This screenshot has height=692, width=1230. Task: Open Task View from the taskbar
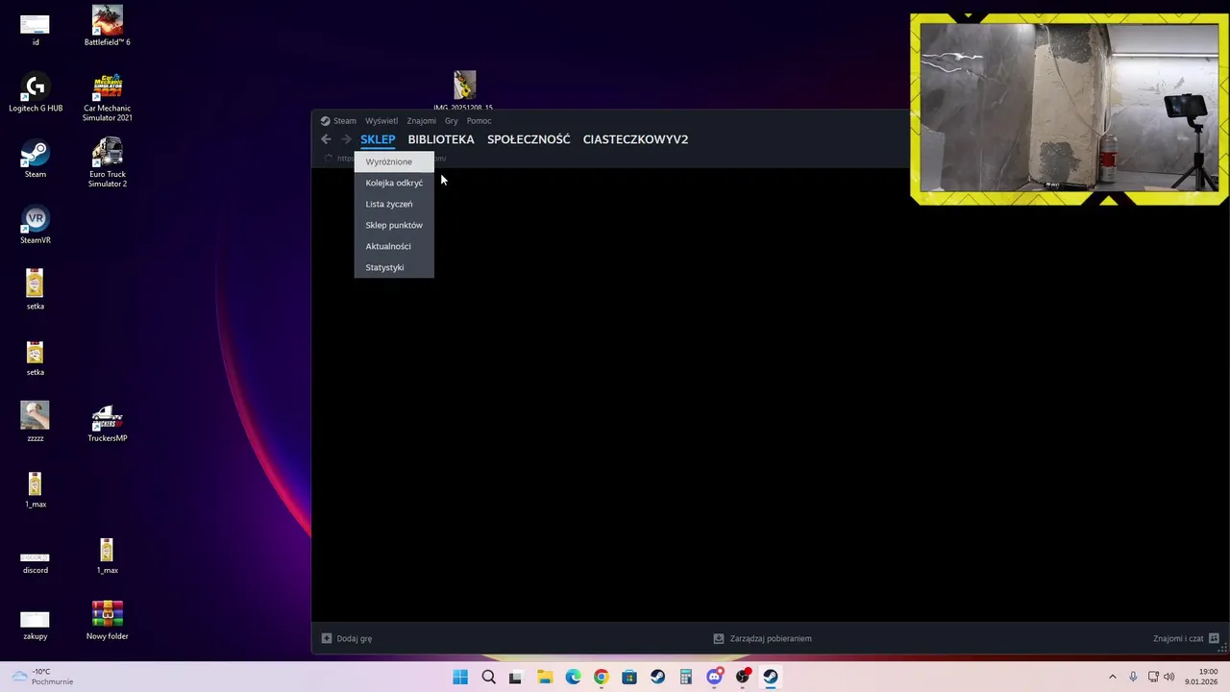coord(516,677)
